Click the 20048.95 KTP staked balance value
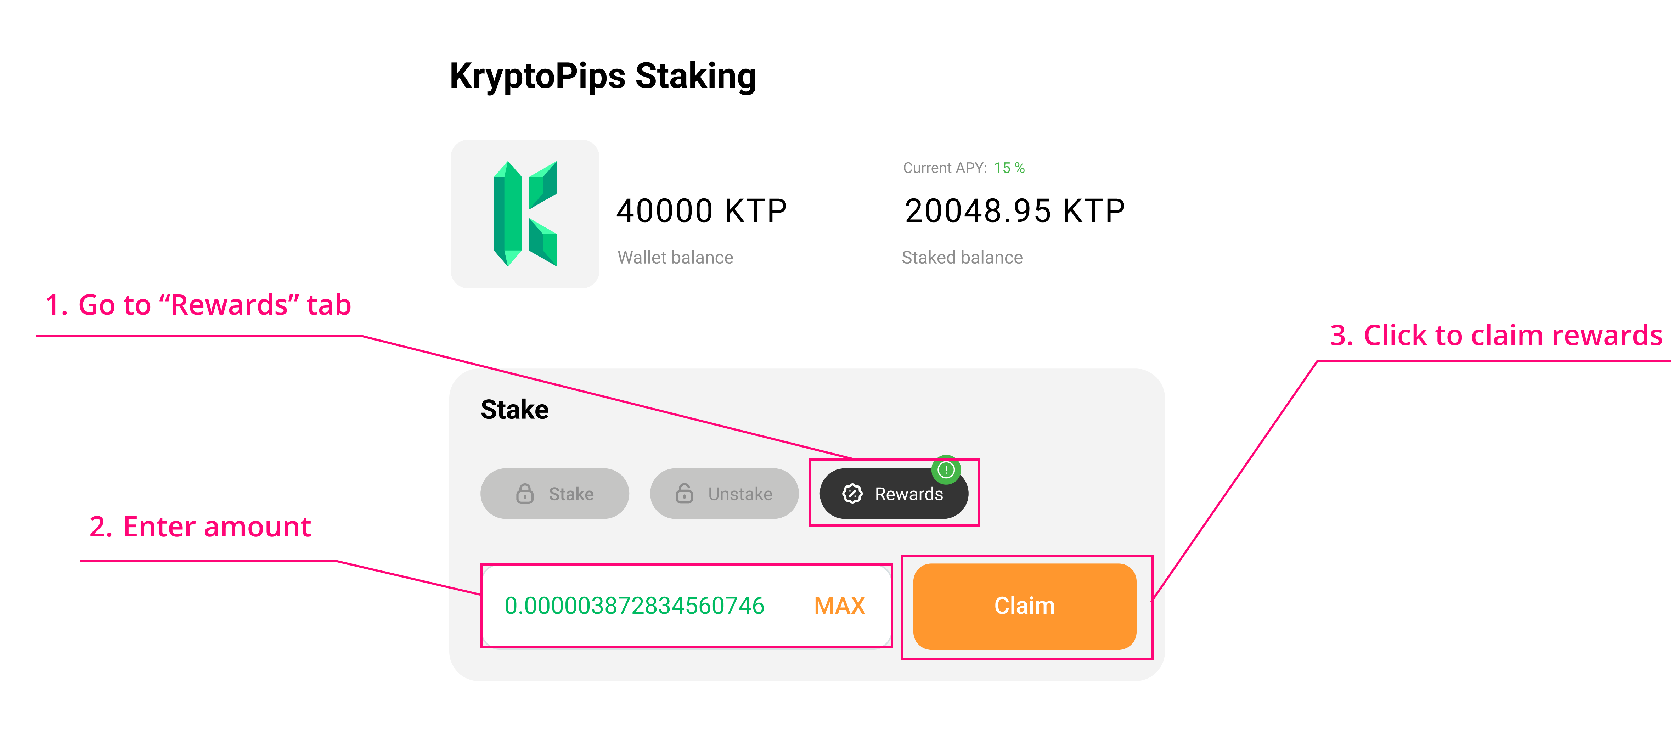The height and width of the screenshot is (737, 1673). 1014,211
